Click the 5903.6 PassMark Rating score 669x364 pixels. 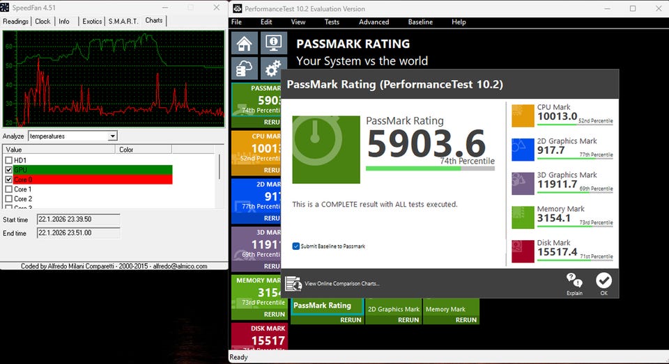[426, 143]
